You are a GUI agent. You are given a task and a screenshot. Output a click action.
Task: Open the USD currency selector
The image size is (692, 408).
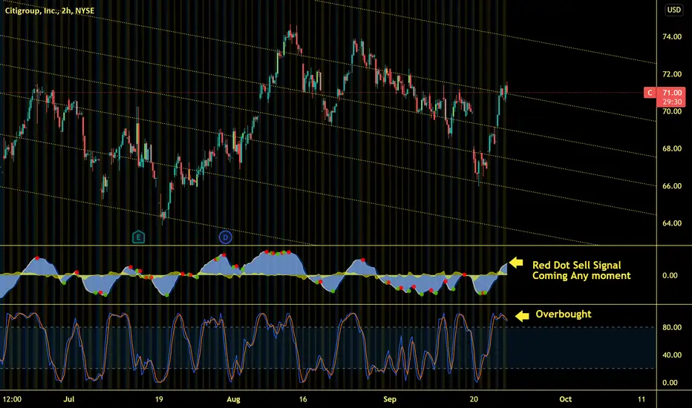click(x=674, y=10)
